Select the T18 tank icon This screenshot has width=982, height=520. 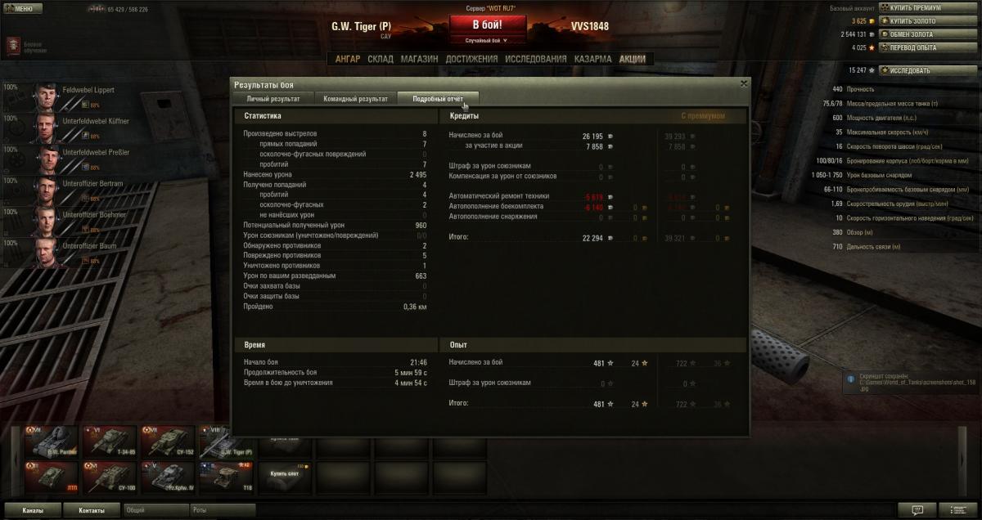coord(226,475)
